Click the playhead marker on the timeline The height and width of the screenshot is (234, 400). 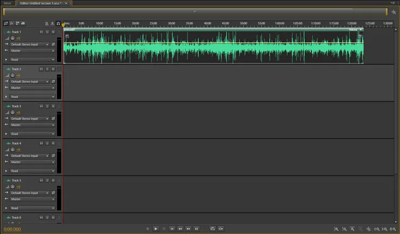(x=63, y=25)
